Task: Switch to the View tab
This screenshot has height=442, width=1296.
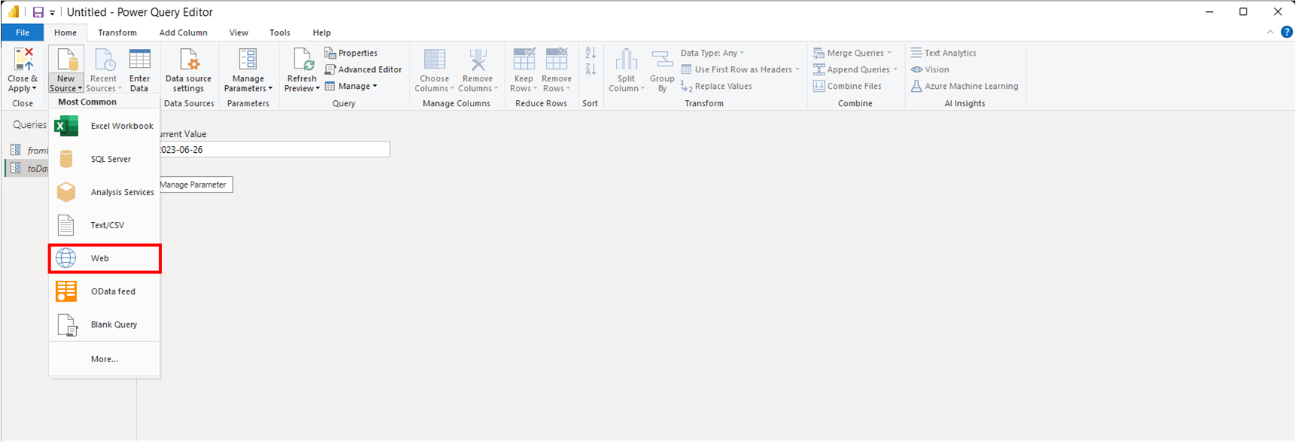Action: (x=239, y=32)
